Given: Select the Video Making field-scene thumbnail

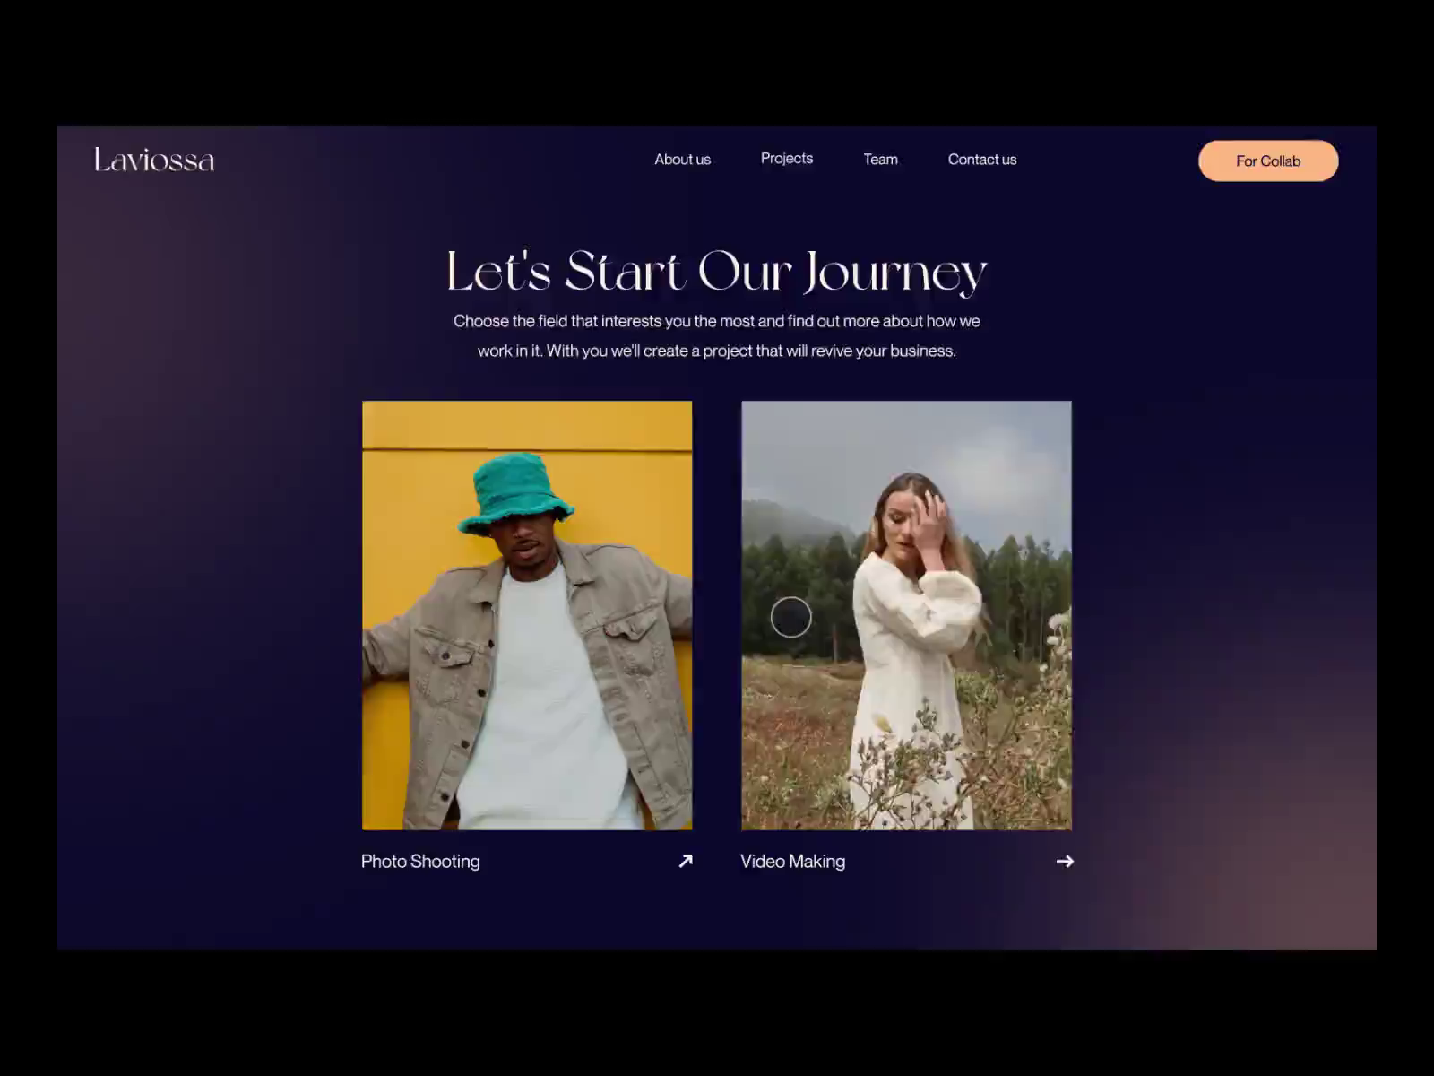Looking at the screenshot, I should [905, 615].
